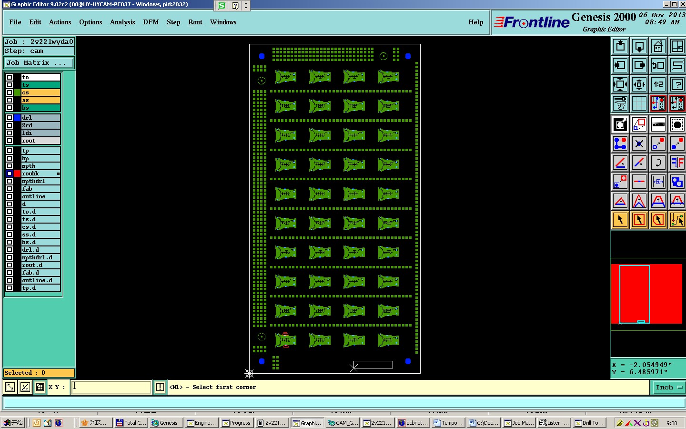Click the previous view undo-zoom icon

tap(658, 65)
